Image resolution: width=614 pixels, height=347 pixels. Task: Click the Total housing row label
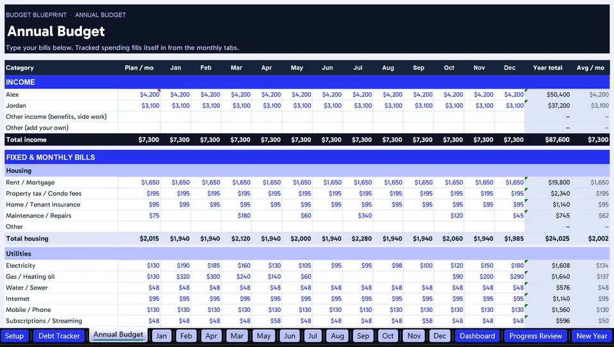(27, 238)
